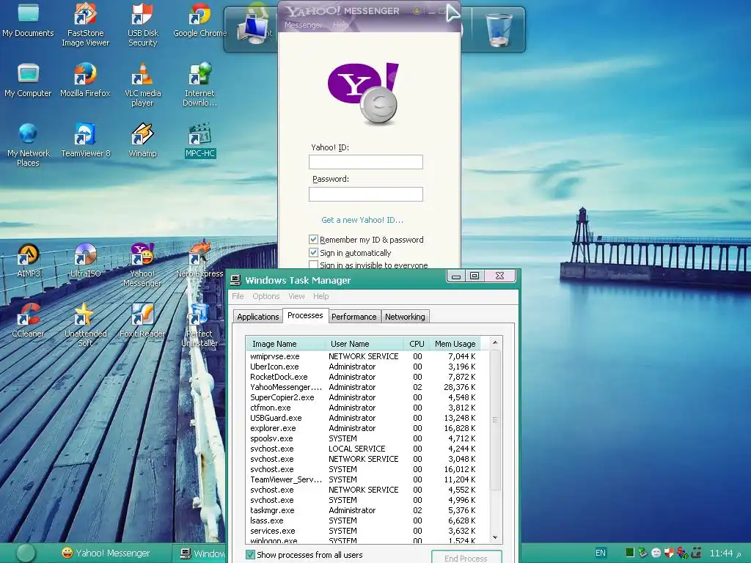
Task: Select the Processes tab
Action: [x=305, y=315]
